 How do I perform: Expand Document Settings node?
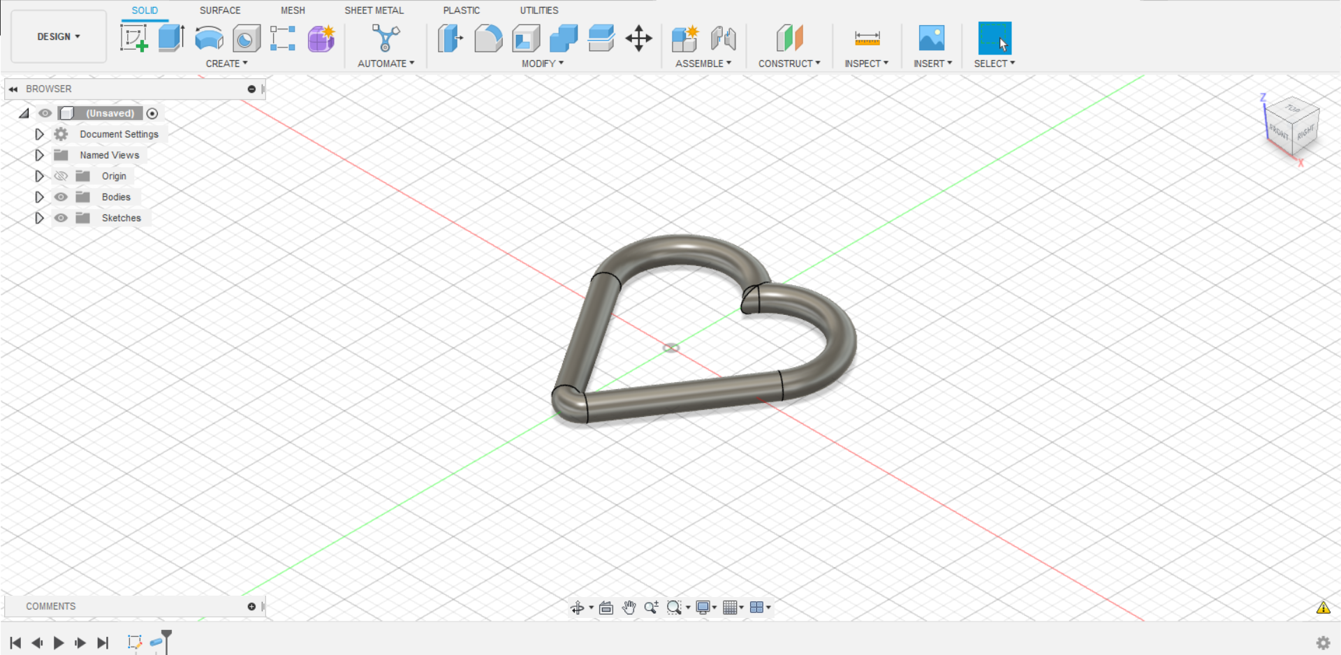pyautogui.click(x=39, y=134)
